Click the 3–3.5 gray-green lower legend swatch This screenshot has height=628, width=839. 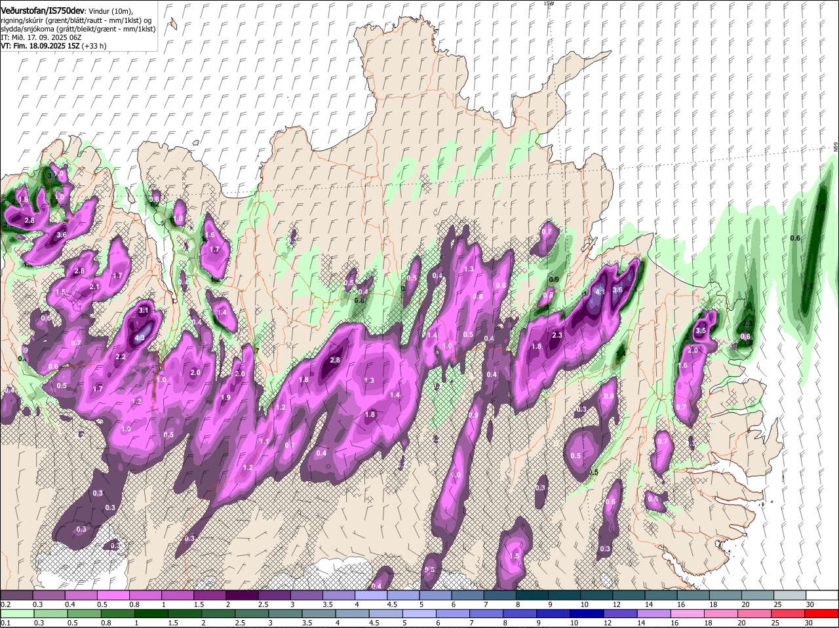286,614
